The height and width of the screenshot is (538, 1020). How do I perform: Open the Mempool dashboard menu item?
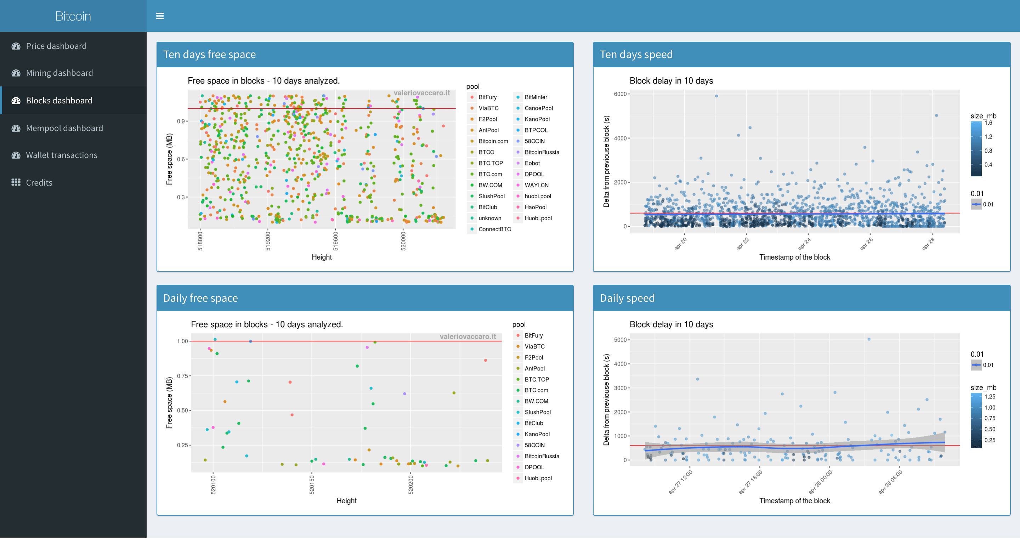[64, 128]
